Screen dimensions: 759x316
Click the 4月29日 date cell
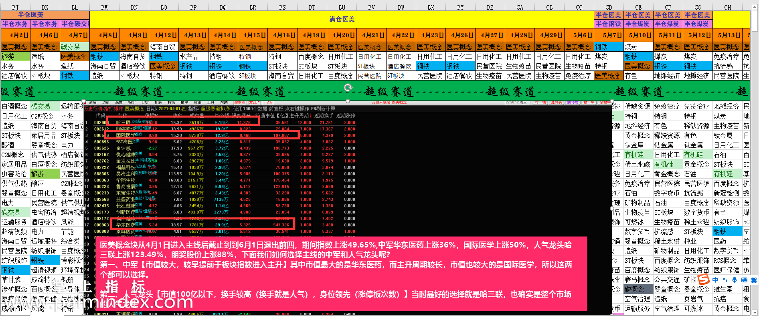pos(549,35)
